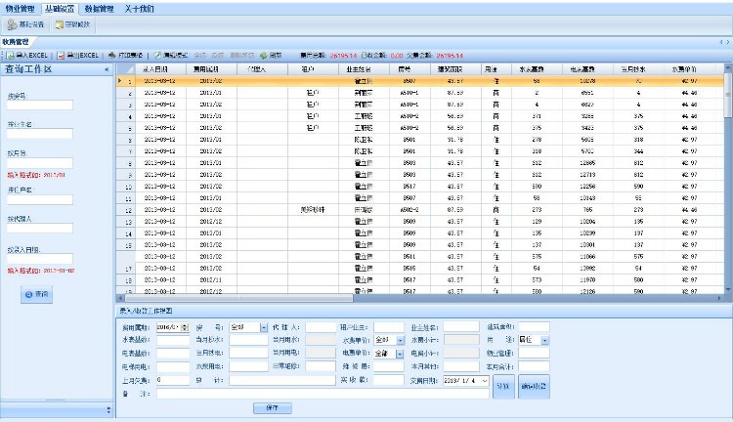Viewport: 733px width, 422px height.
Task: Click the second input field in query panel
Action: (x=40, y=134)
